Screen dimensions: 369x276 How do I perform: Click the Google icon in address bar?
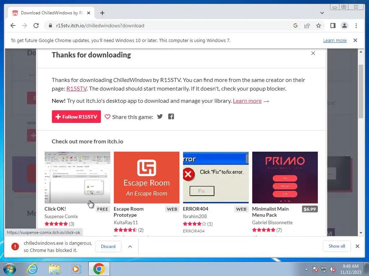pyautogui.click(x=295, y=26)
